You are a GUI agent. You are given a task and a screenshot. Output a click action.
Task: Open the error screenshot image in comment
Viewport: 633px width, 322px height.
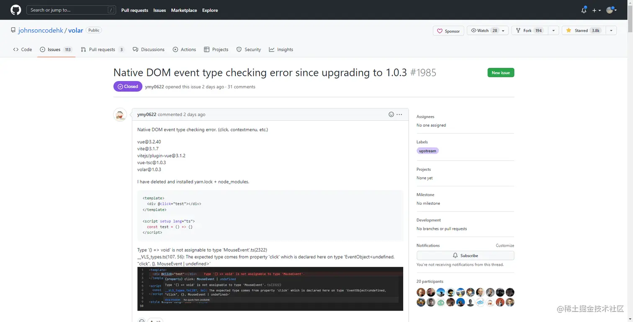pyautogui.click(x=270, y=289)
